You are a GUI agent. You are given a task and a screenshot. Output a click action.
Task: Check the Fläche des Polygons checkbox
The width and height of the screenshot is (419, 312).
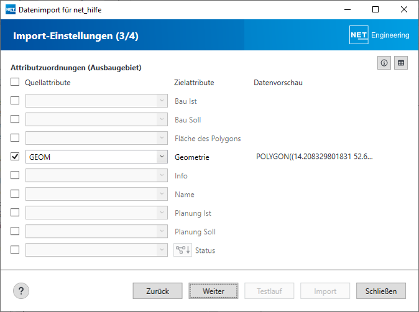[x=15, y=138]
